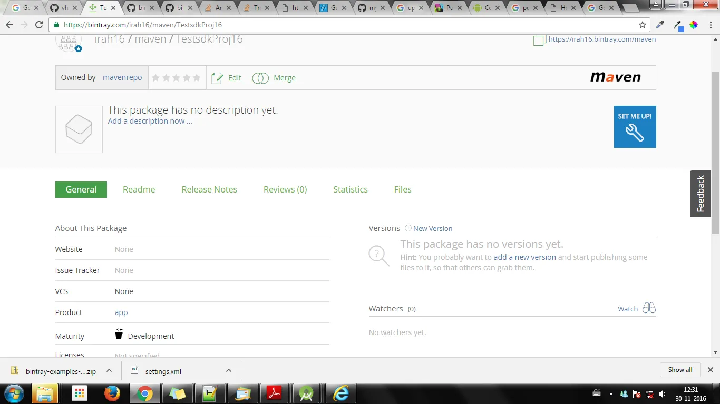
Task: Click the Edit link text
Action: [235, 78]
